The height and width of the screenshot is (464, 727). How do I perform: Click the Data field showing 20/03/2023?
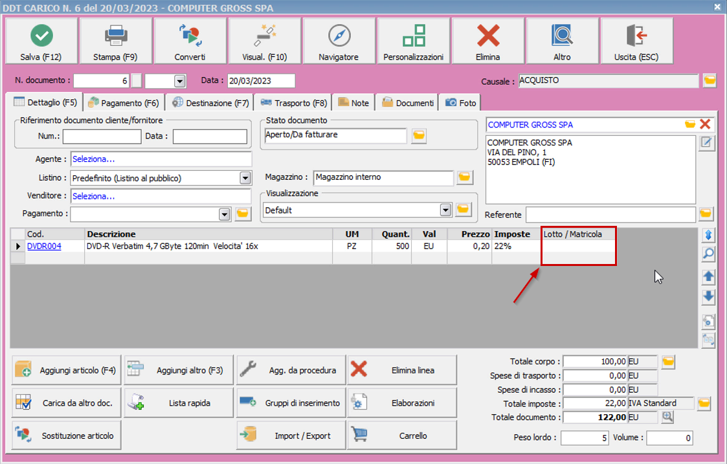coord(261,81)
